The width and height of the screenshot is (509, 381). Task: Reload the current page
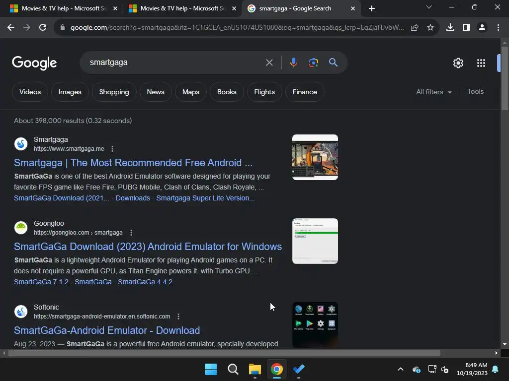click(43, 28)
